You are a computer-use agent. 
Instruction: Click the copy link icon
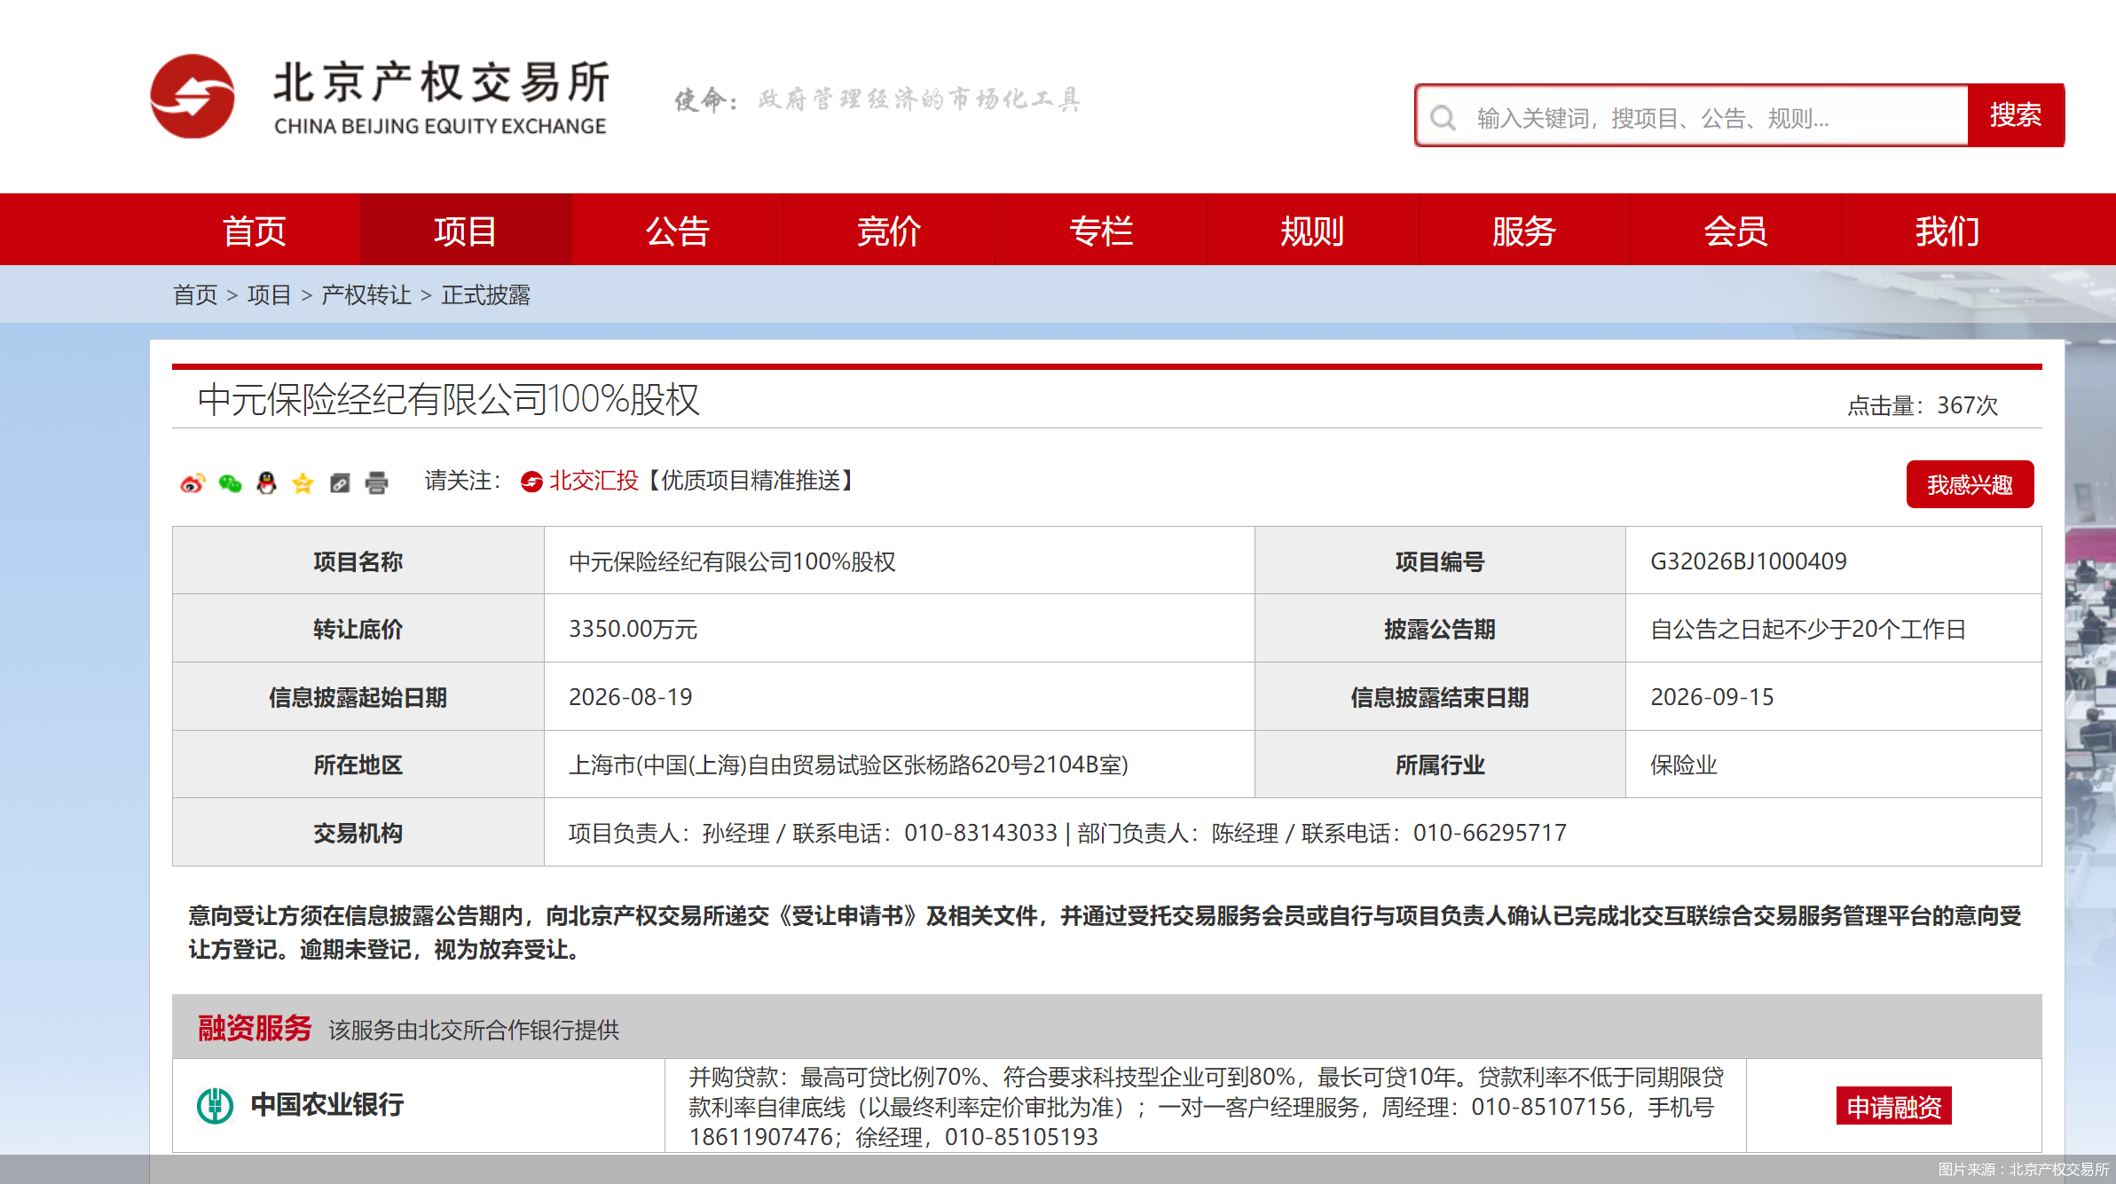point(340,482)
